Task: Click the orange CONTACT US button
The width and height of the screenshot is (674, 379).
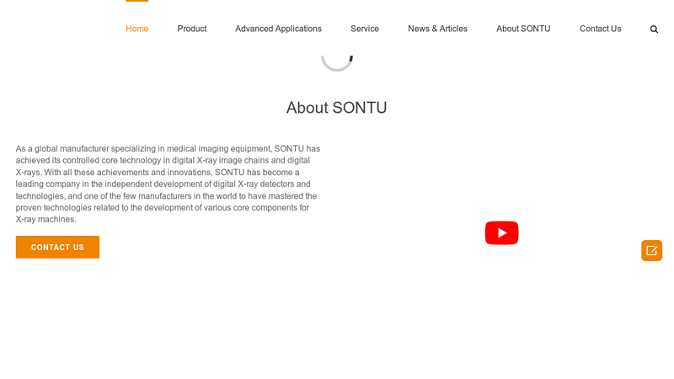Action: 57,247
